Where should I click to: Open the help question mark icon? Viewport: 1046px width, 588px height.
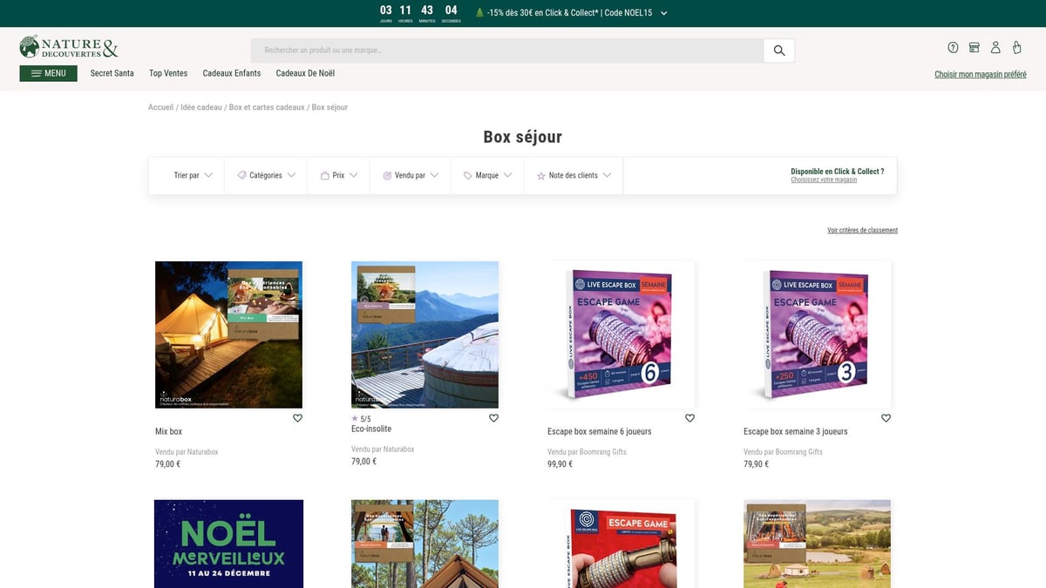tap(953, 48)
